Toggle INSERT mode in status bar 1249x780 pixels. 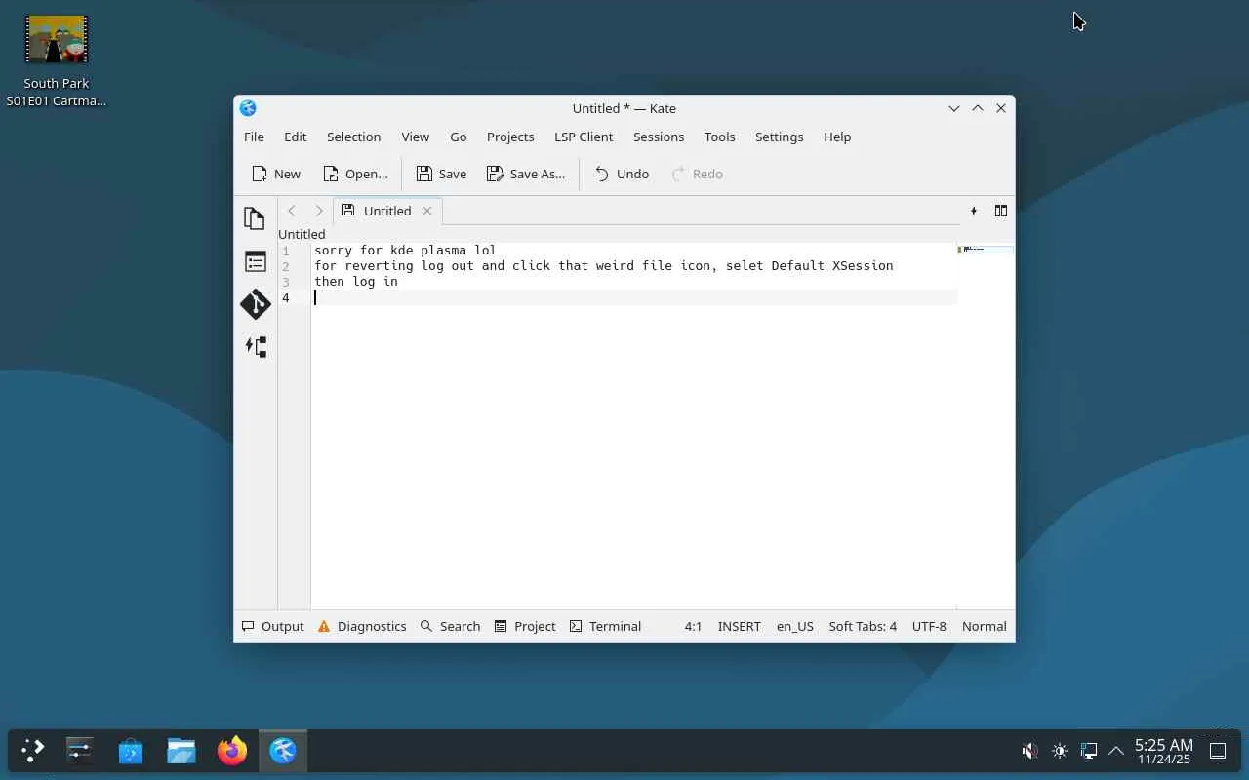[739, 626]
